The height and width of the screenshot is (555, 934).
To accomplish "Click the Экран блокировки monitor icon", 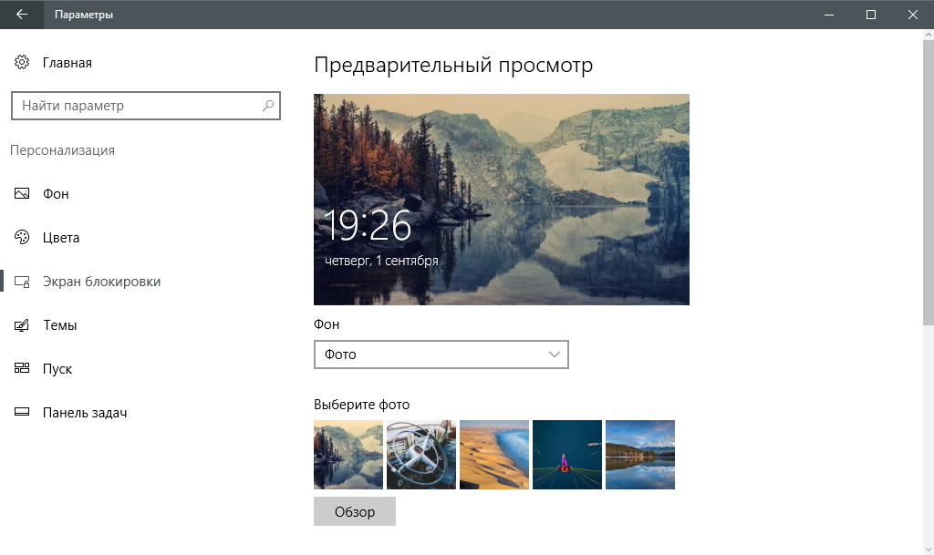I will pos(22,282).
